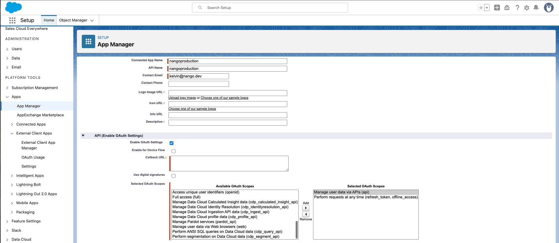Viewport: 559px width, 243px height.
Task: Open App Manager in the sidebar
Action: click(29, 106)
